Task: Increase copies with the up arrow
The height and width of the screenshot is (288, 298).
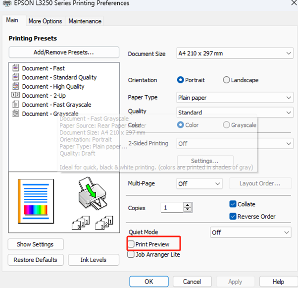Action: (188, 205)
